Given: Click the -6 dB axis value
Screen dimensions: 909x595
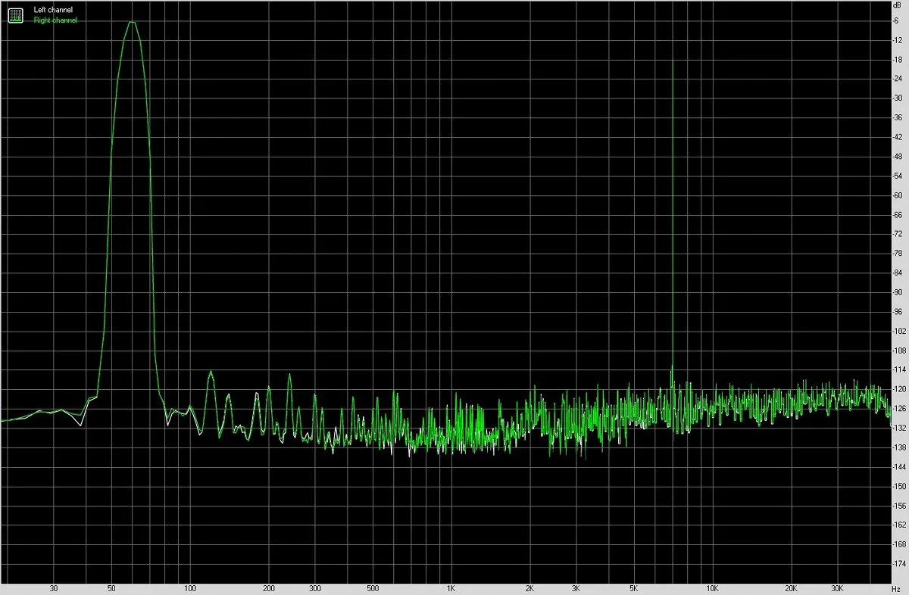Looking at the screenshot, I should click(897, 20).
